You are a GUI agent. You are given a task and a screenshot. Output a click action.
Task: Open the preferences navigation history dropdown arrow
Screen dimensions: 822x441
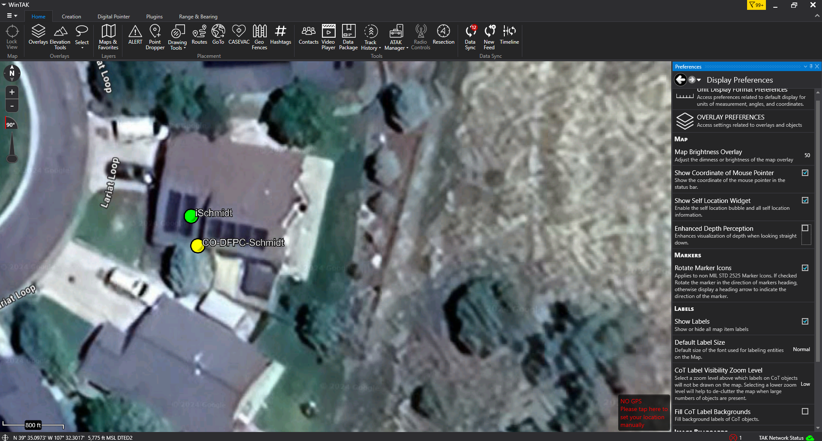[699, 80]
